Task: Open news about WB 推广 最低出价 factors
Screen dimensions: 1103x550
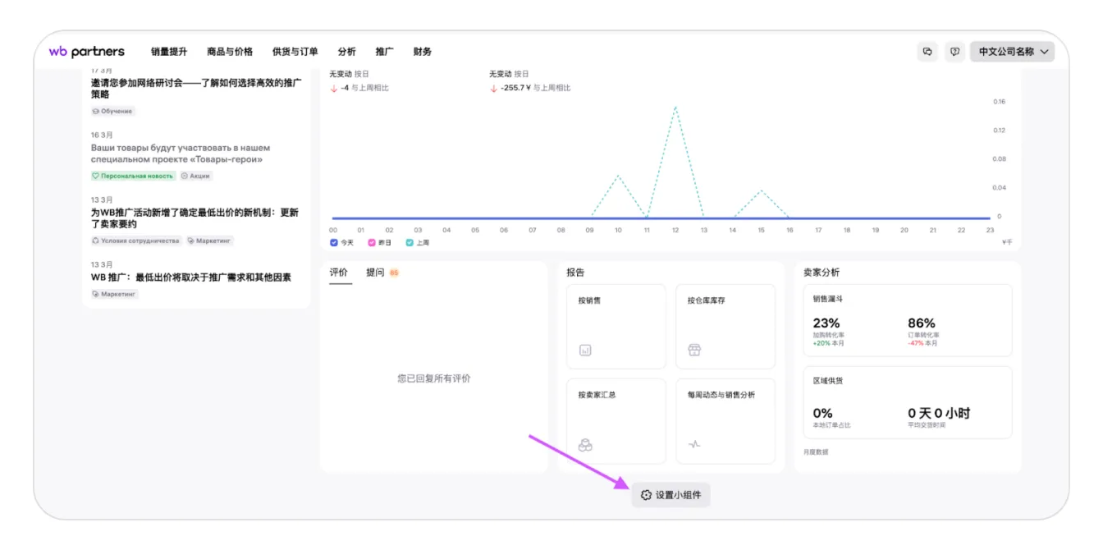Action: [190, 277]
